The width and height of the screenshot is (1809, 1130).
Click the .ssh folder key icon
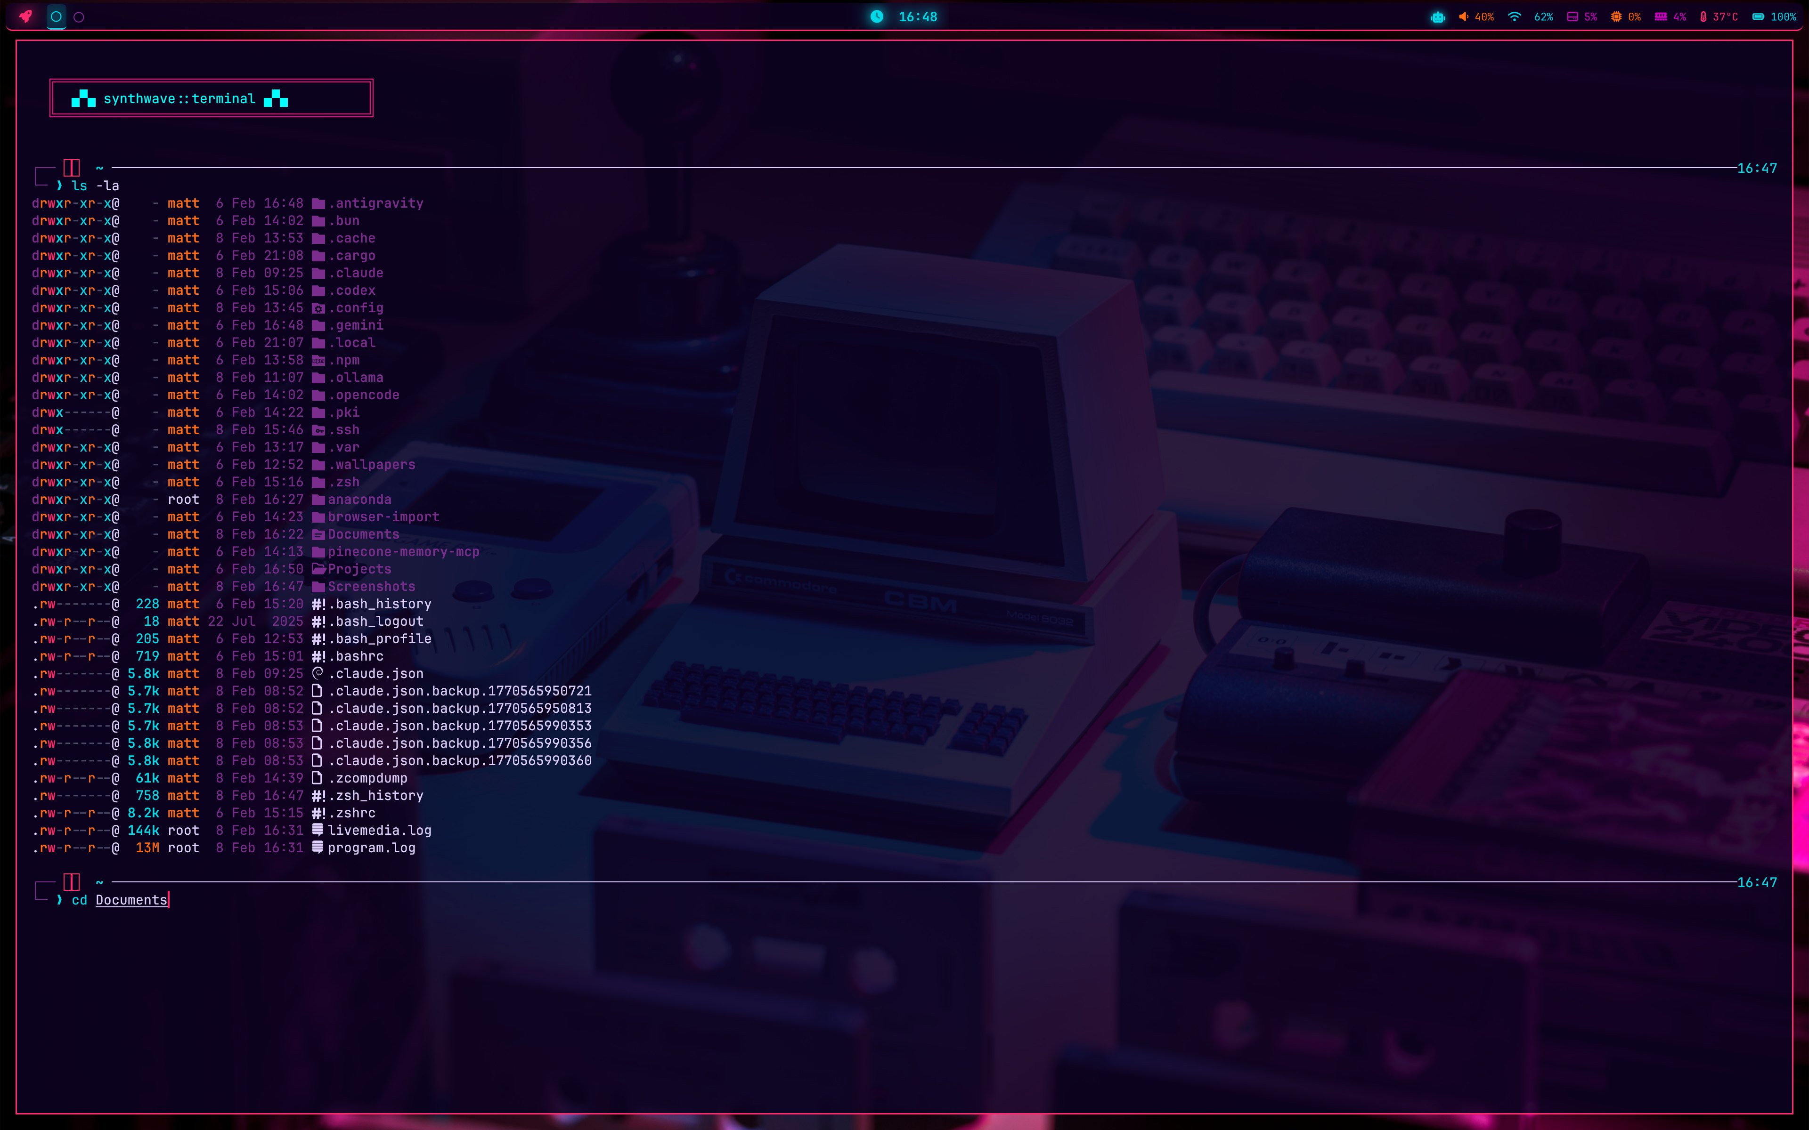click(318, 430)
